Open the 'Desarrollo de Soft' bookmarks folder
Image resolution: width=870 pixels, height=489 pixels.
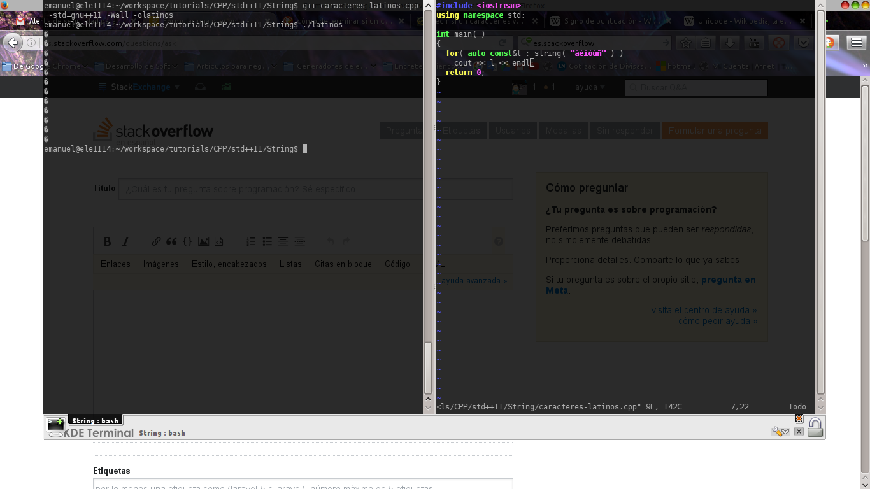tap(136, 66)
